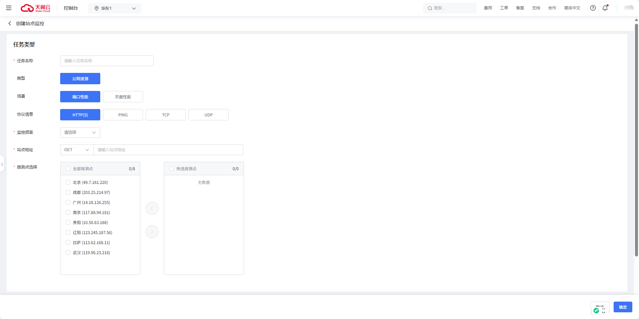Viewport: 639px width, 319px height.
Task: Tick the 广州 (14.18.126.255) checkbox
Action: (68, 203)
